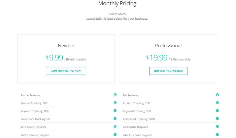Click the $19.99 price text
Viewport: 236px width, 138px height.
click(157, 58)
